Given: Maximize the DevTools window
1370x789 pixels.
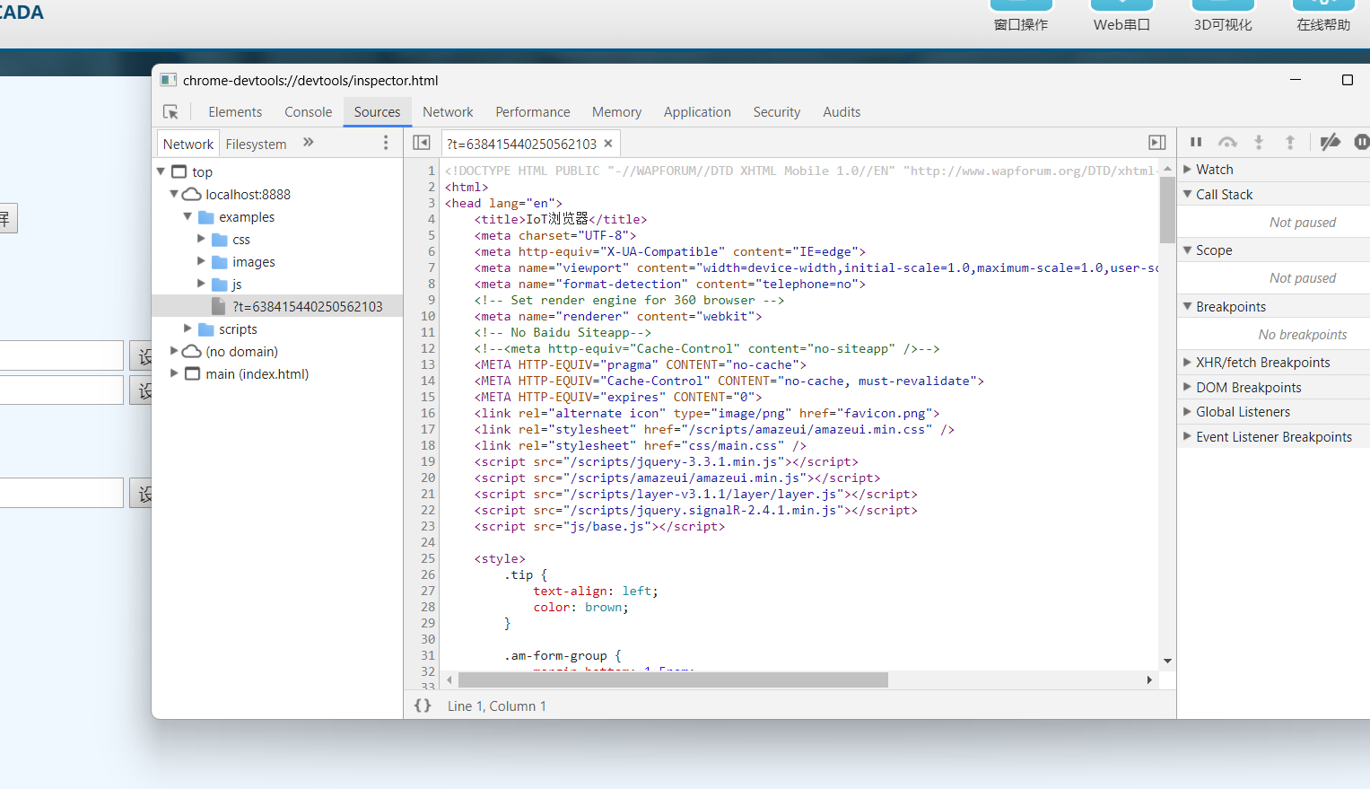Looking at the screenshot, I should (x=1347, y=80).
